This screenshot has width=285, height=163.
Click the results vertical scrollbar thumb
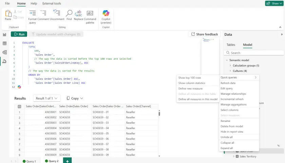pyautogui.click(x=159, y=114)
